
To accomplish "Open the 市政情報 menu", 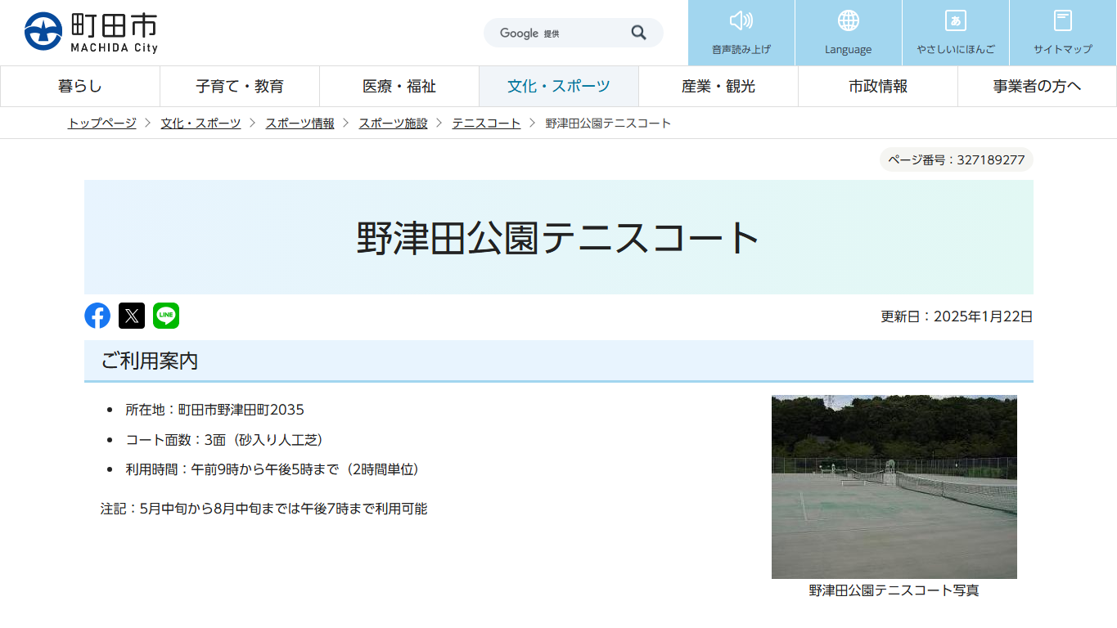I will coord(878,86).
